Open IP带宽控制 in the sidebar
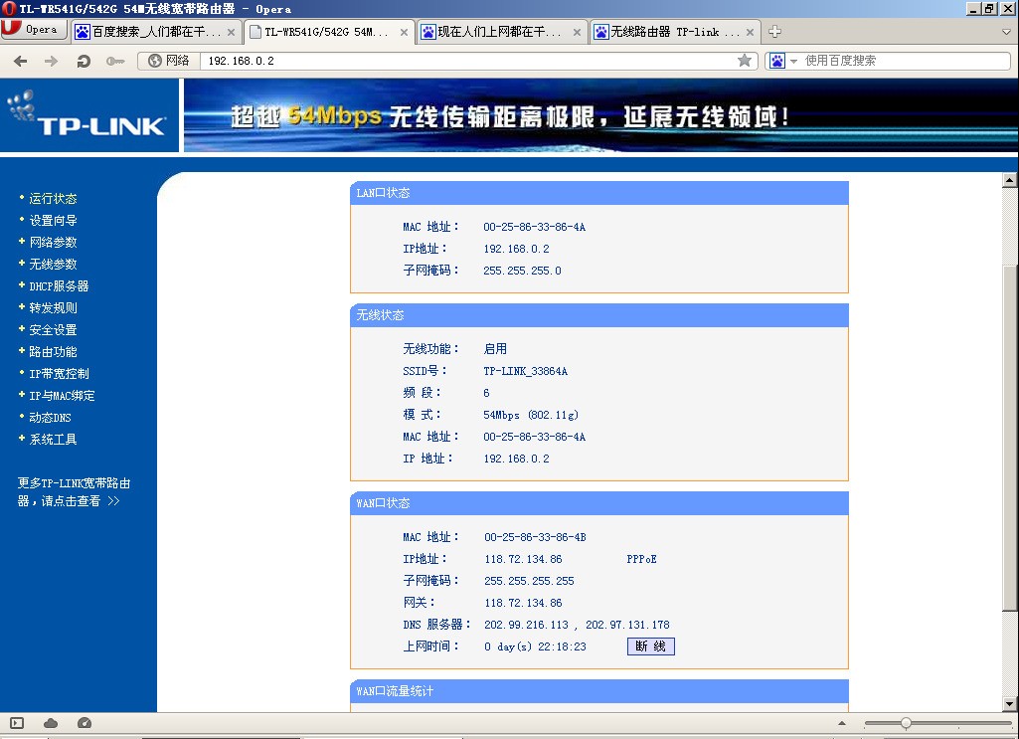This screenshot has width=1019, height=739. point(59,373)
